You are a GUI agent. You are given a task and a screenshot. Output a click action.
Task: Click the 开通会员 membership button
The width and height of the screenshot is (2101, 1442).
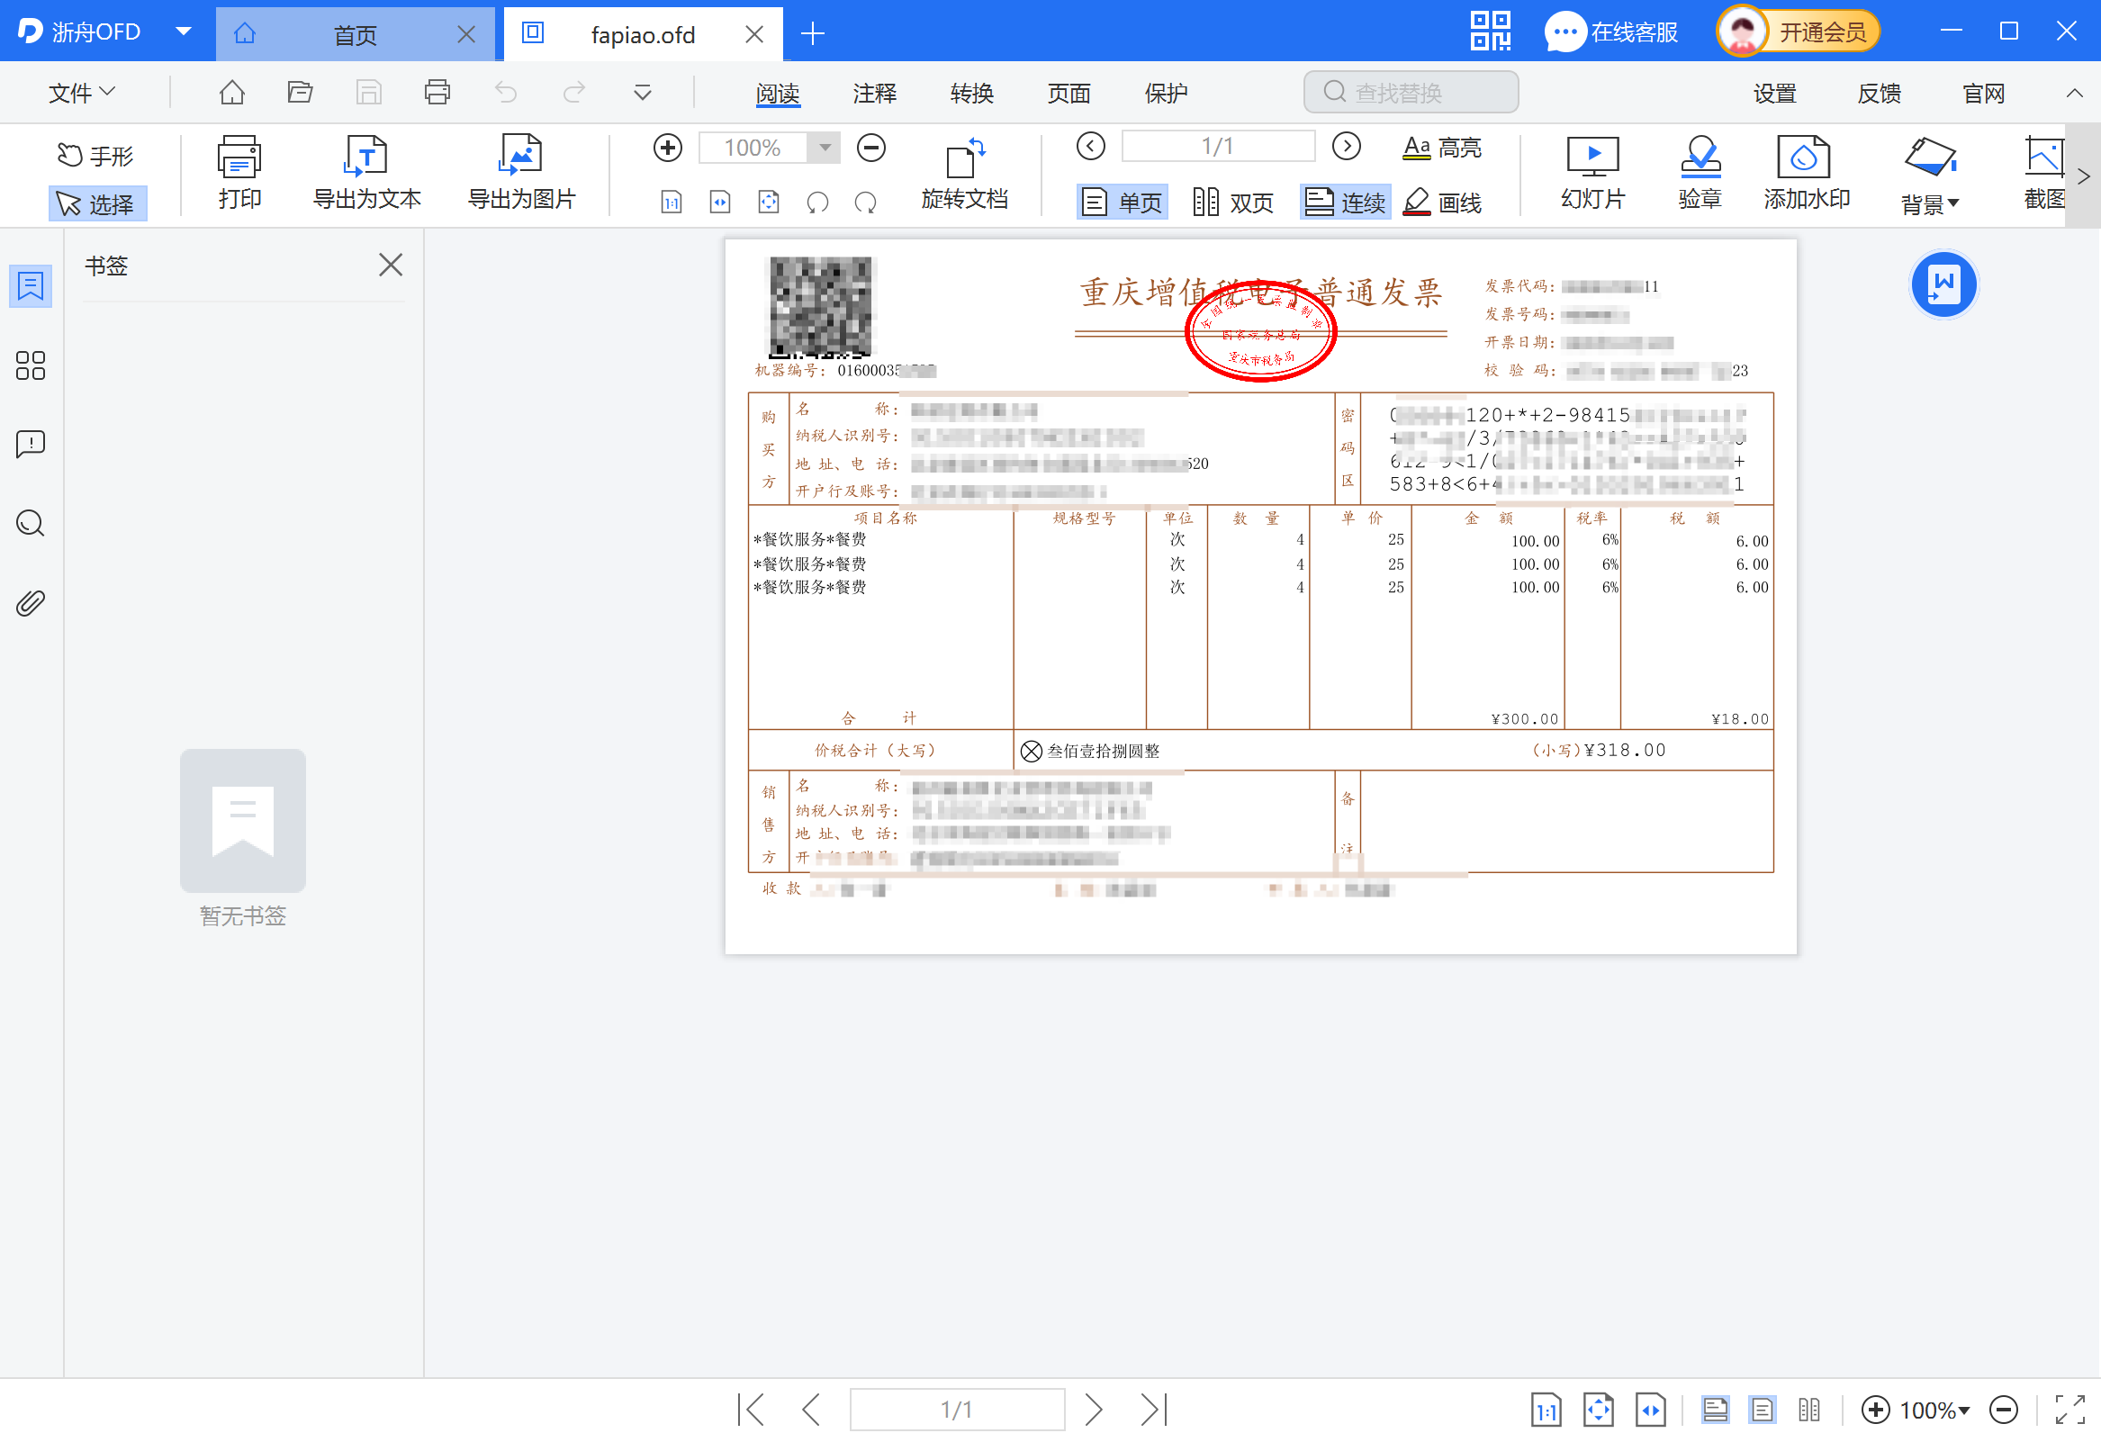[1825, 30]
